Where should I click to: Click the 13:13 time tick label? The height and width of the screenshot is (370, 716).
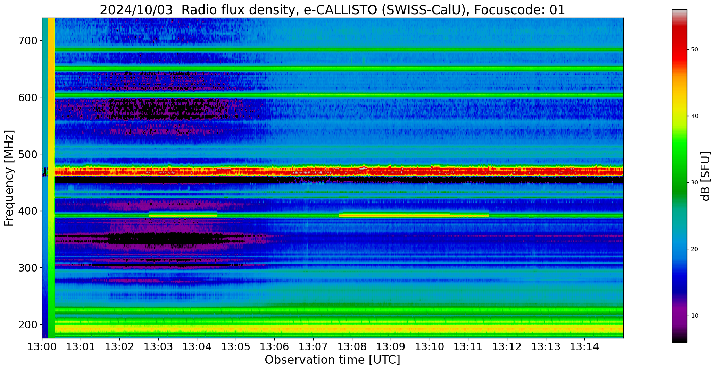pyautogui.click(x=546, y=346)
